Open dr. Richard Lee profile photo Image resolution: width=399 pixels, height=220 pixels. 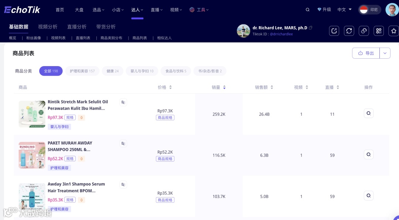(x=243, y=31)
